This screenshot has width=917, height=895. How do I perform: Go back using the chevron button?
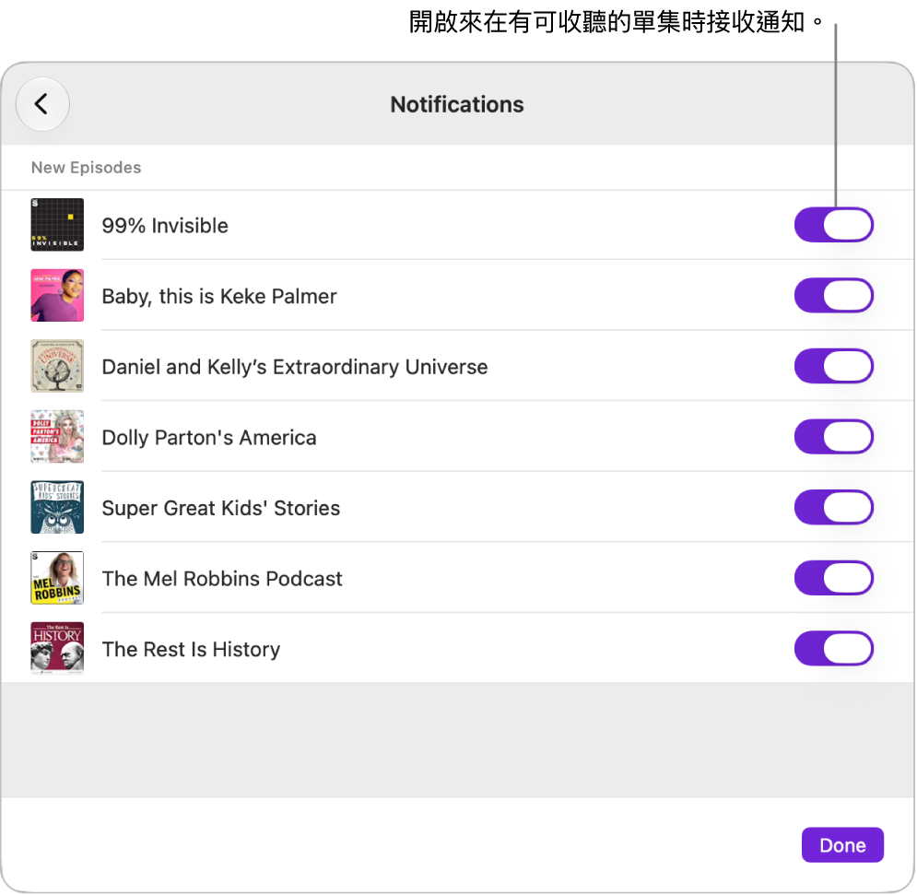[x=42, y=104]
